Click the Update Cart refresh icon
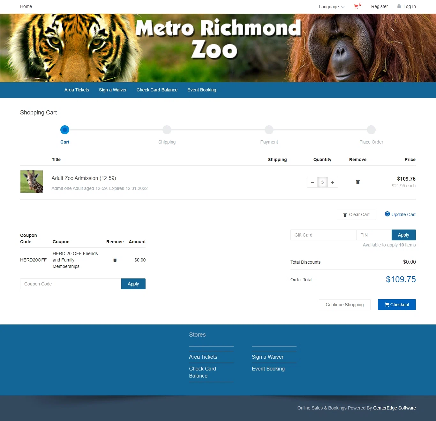 pos(387,214)
